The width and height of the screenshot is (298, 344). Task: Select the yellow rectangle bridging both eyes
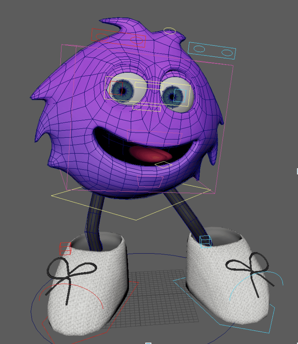tap(147, 91)
